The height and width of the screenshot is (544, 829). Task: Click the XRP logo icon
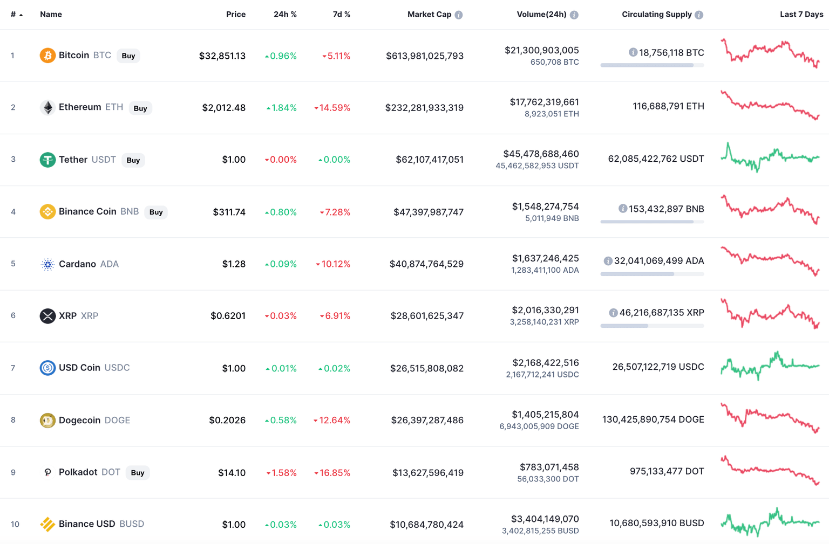(x=47, y=316)
